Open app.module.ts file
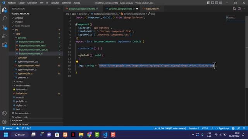Screen dimensions: 248x139 (x=25, y=74)
